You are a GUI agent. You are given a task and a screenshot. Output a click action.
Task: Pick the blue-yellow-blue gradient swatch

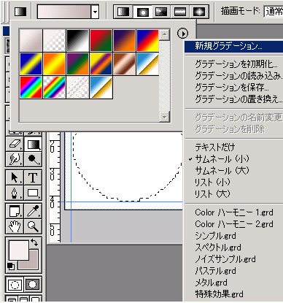click(31, 64)
